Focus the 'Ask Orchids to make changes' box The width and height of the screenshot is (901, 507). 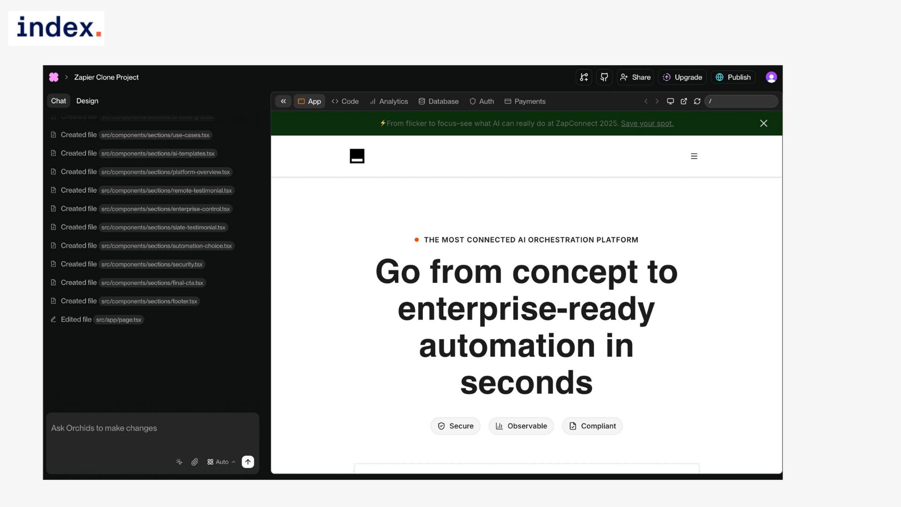coord(153,428)
